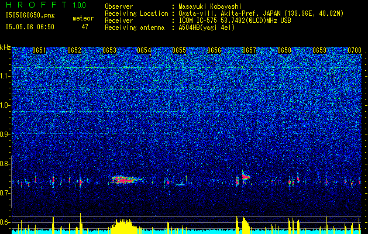Screen dimensions: 368x234
Task: Click the 1.0 kHz axis label
Action: 5,105
